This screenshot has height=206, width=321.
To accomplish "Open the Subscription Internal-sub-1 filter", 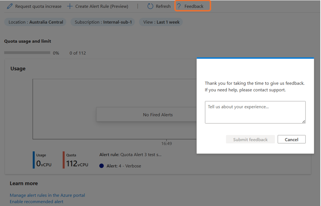I will (103, 22).
